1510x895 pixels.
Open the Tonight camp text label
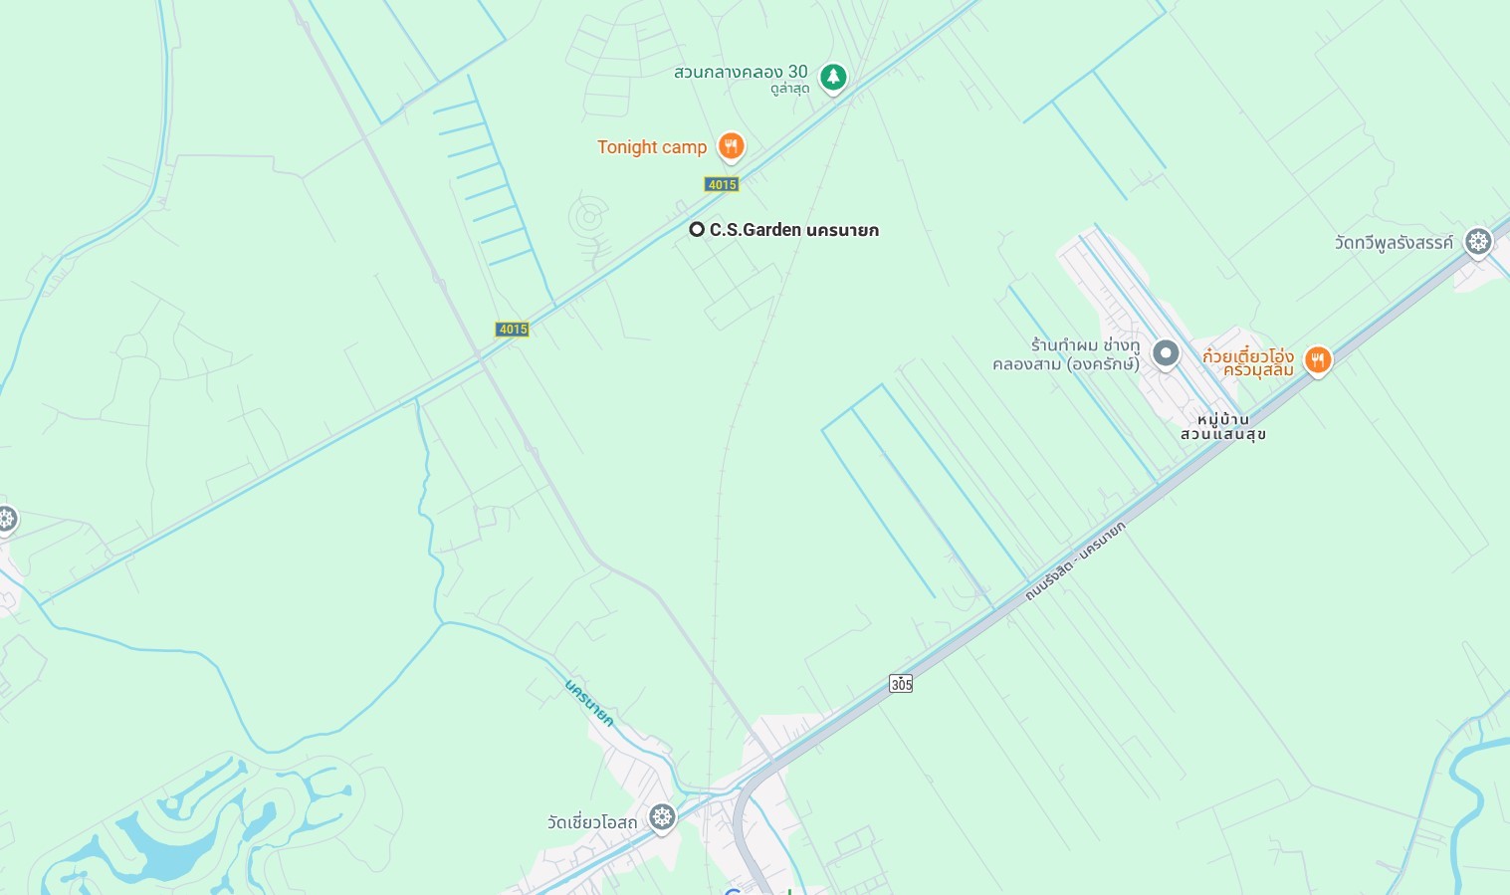[x=652, y=147]
